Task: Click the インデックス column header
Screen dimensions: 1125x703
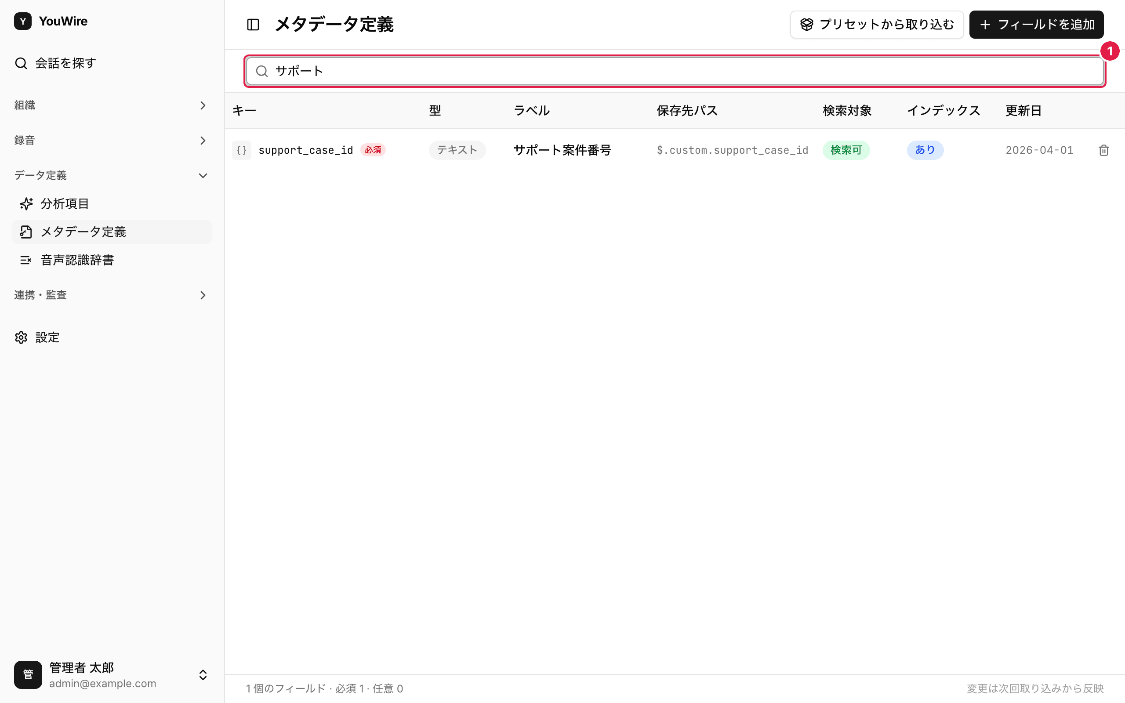Action: (x=944, y=111)
